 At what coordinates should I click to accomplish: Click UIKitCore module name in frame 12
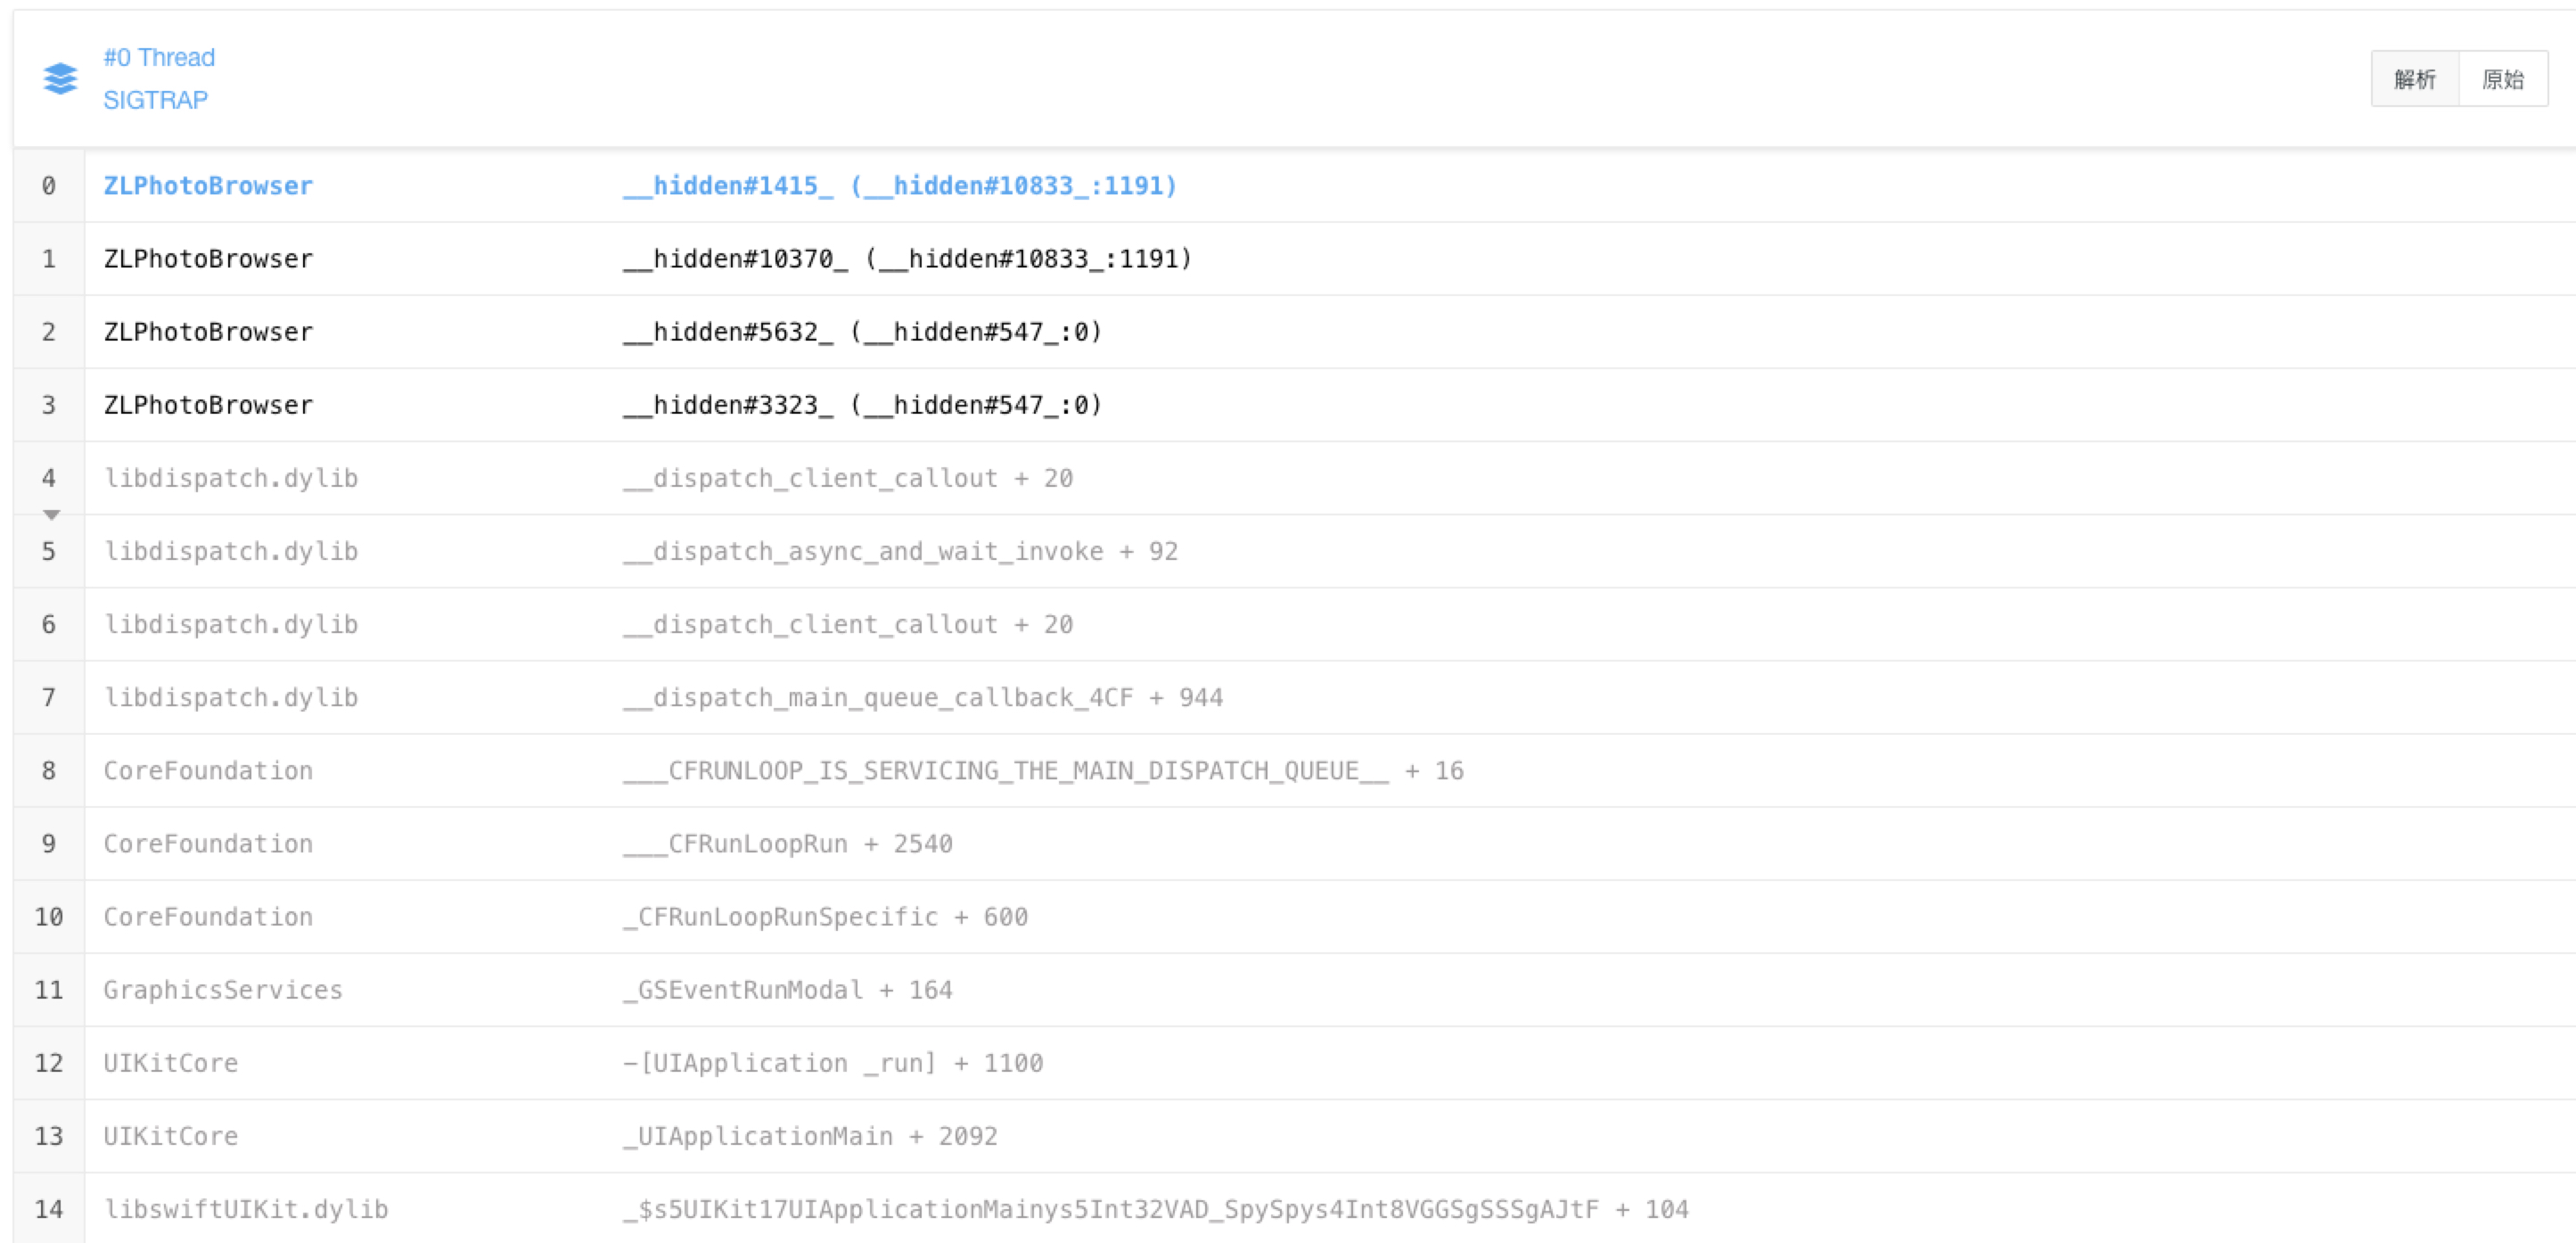coord(171,1062)
